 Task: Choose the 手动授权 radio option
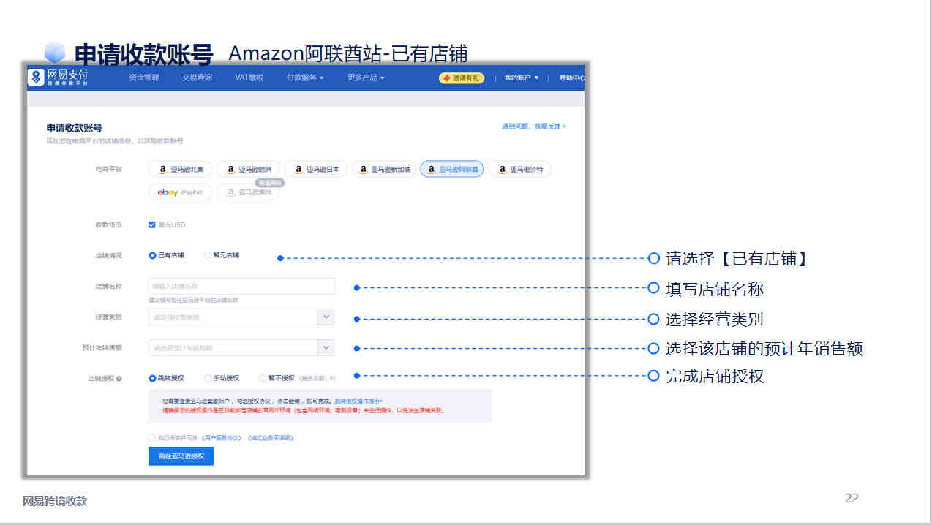click(x=208, y=378)
